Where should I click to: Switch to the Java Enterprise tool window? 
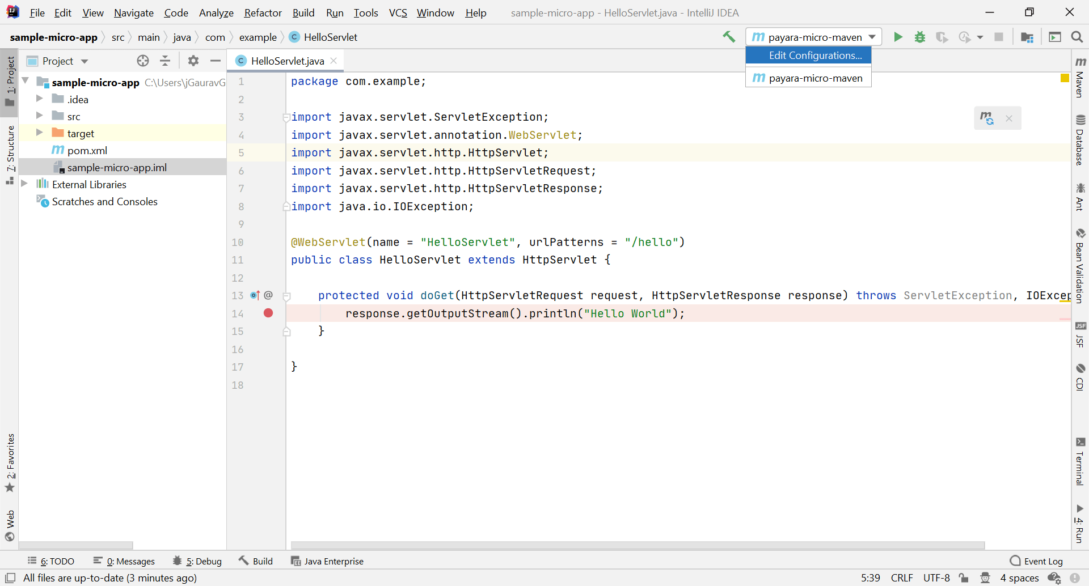334,561
